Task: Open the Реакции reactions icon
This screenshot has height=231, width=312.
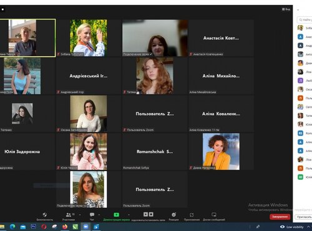Action: [174, 215]
